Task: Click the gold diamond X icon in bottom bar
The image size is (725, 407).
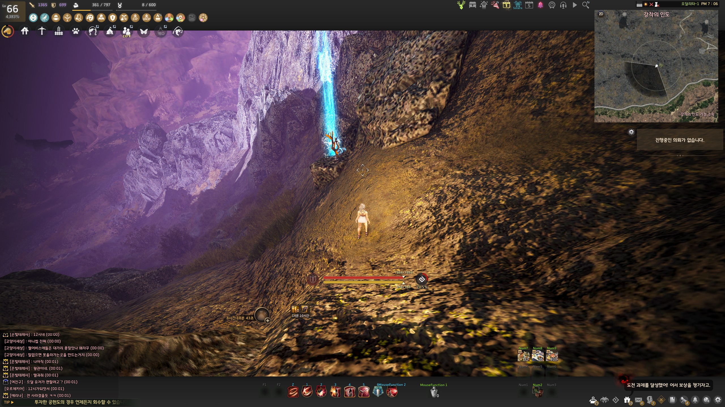Action: coord(661,400)
